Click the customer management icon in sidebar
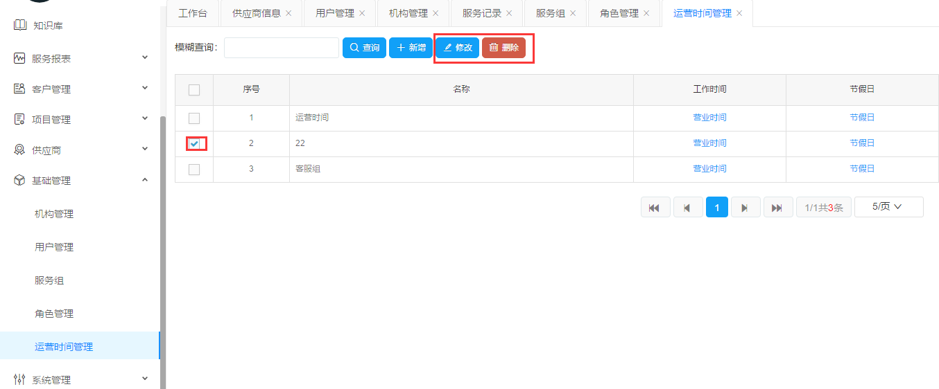This screenshot has height=389, width=939. pos(19,89)
